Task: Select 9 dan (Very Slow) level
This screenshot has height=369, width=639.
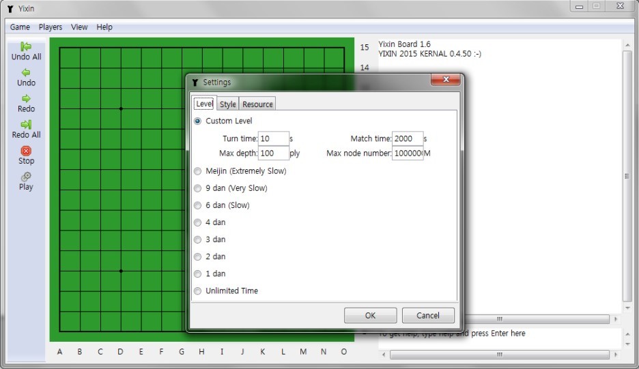Action: [198, 188]
